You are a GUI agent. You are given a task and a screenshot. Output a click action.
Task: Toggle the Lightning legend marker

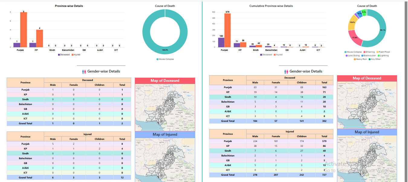pyautogui.click(x=379, y=56)
